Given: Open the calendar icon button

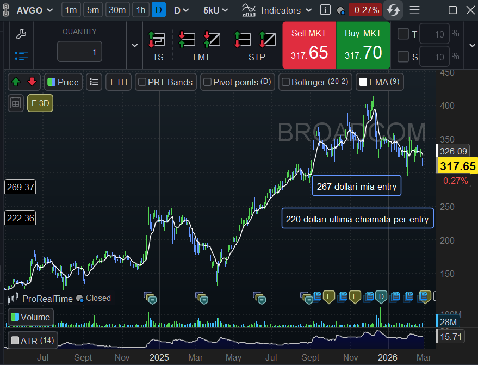Looking at the screenshot, I should pos(15,102).
